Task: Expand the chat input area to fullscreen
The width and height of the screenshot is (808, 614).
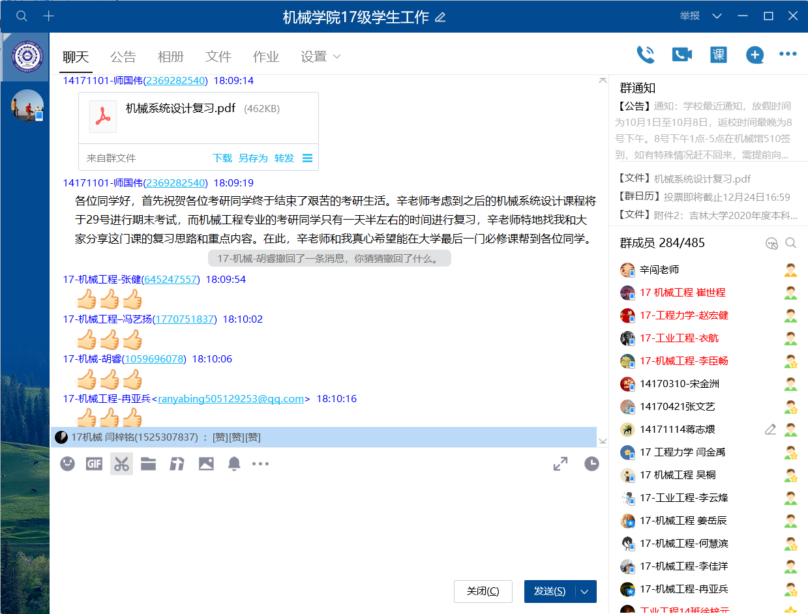Action: tap(560, 464)
